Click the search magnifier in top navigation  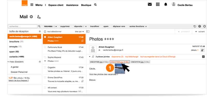click(x=95, y=5)
